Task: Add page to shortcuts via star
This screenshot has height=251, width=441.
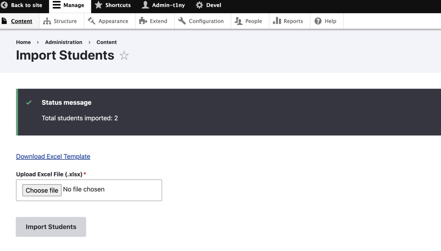Action: 124,55
